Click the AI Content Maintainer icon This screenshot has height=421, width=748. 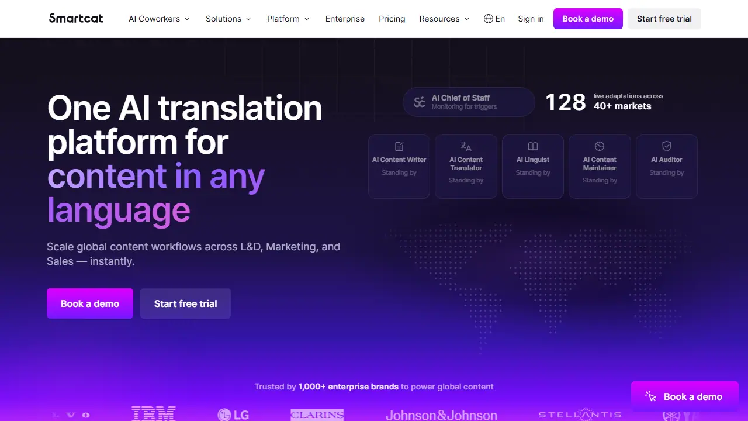[x=600, y=146]
